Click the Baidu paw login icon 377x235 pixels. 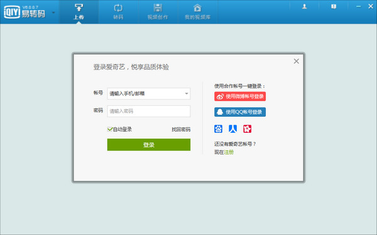pos(218,128)
